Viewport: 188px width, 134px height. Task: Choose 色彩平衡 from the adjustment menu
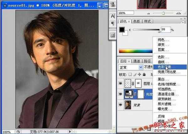tap(166, 67)
